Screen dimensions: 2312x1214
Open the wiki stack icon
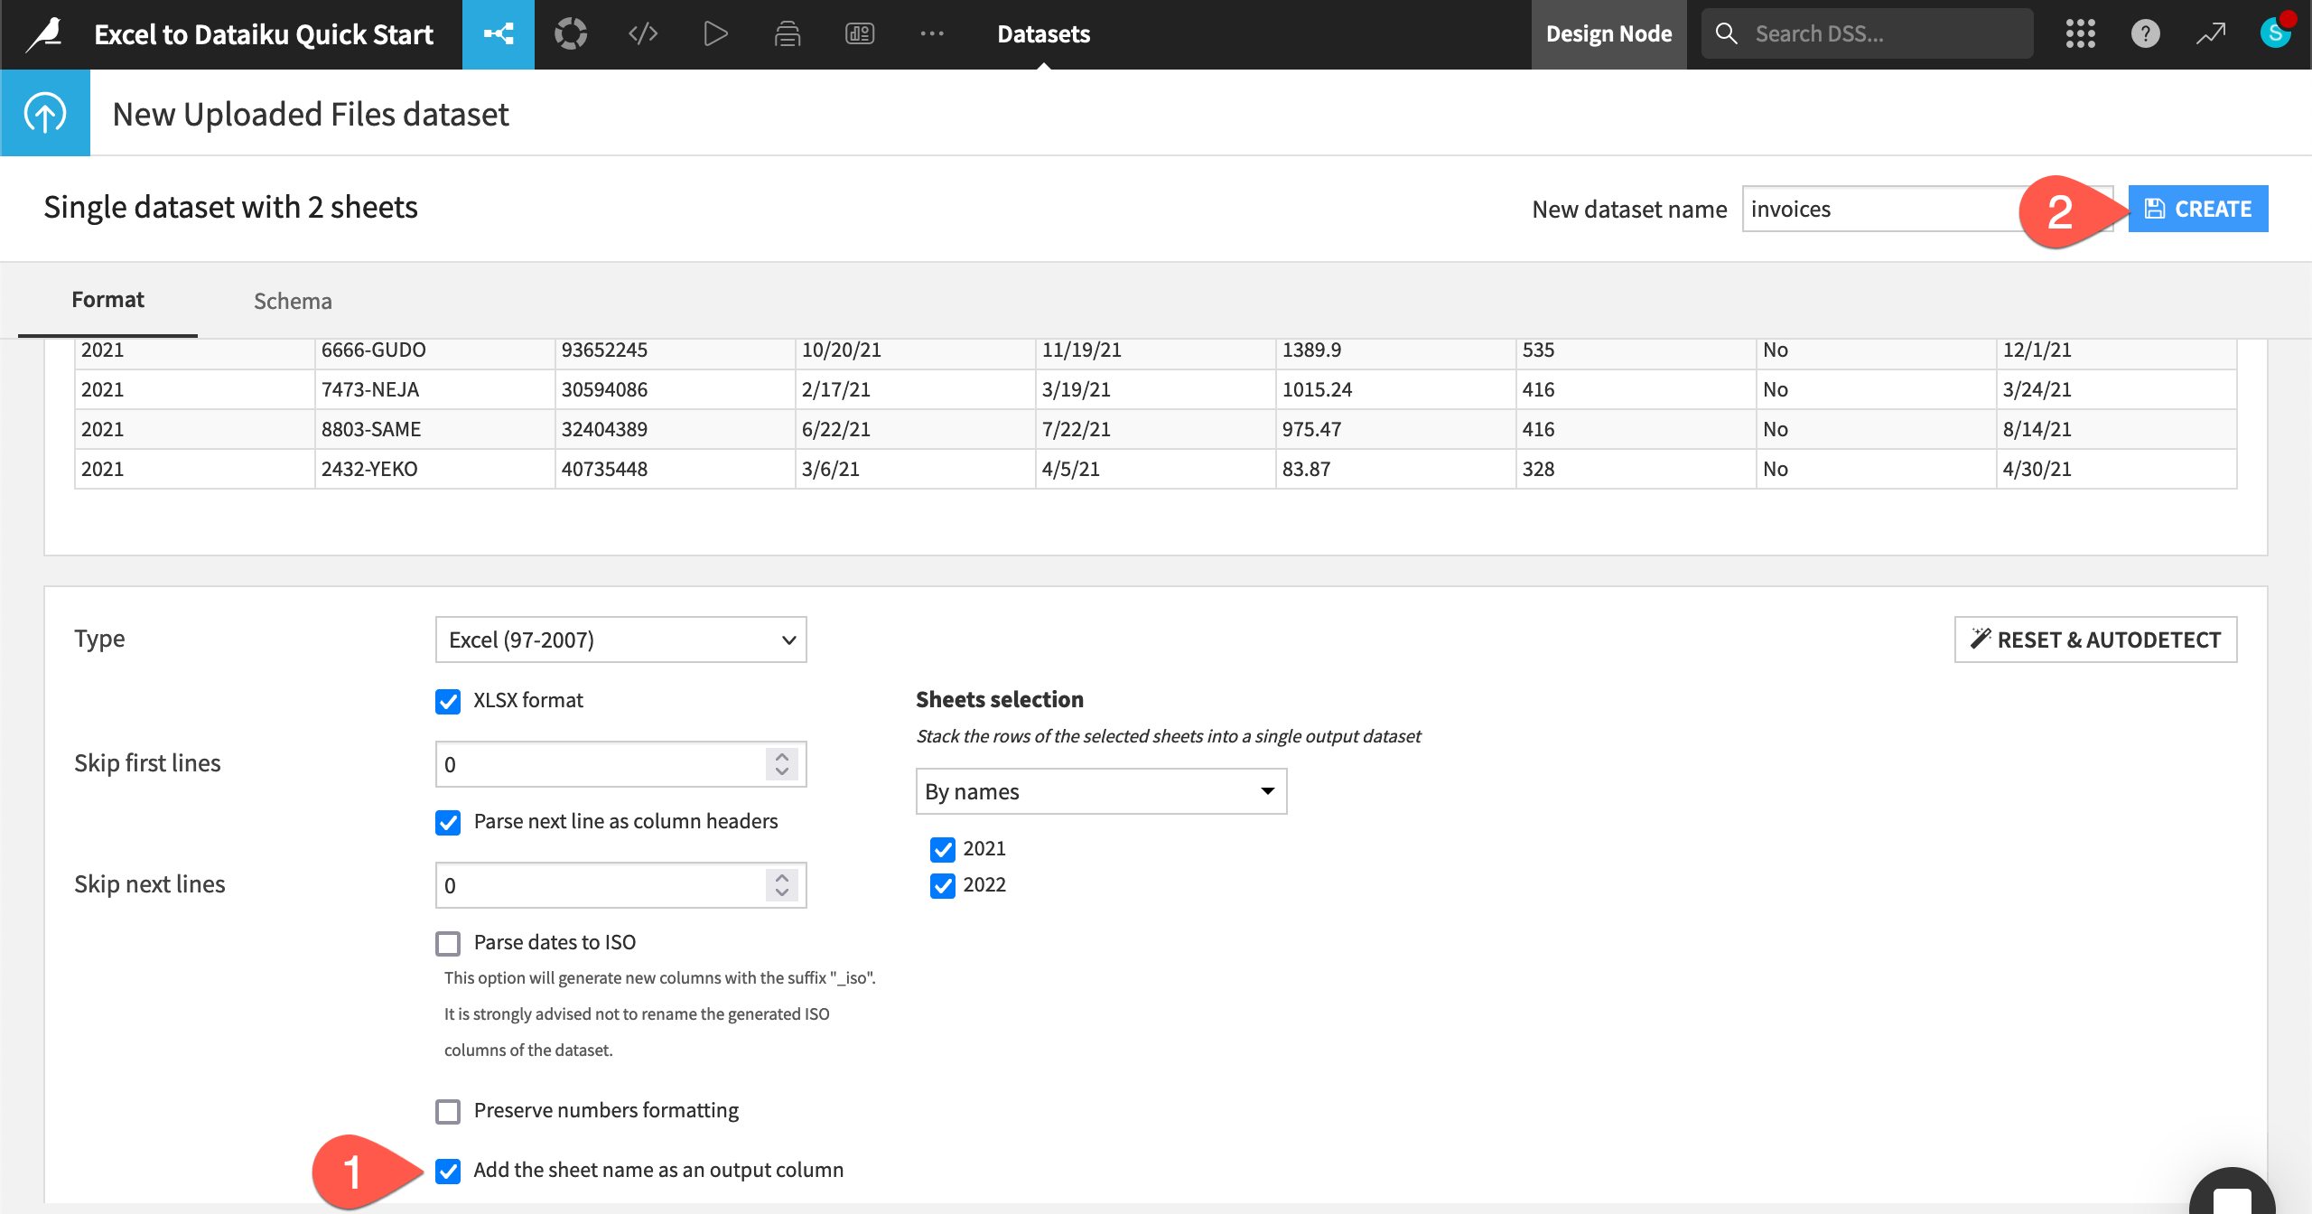[x=787, y=33]
